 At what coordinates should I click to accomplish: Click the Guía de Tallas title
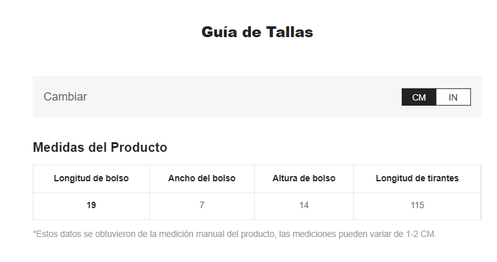pyautogui.click(x=257, y=32)
